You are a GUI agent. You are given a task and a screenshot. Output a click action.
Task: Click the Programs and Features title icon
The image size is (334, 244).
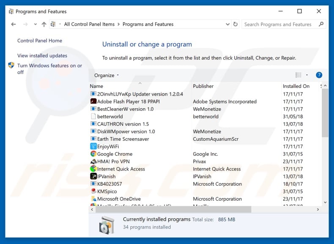pyautogui.click(x=11, y=11)
